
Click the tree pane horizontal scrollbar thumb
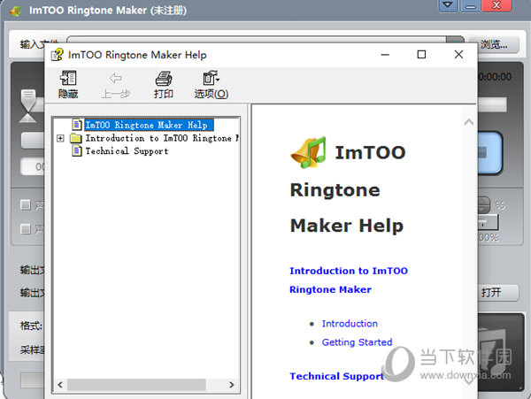point(136,385)
